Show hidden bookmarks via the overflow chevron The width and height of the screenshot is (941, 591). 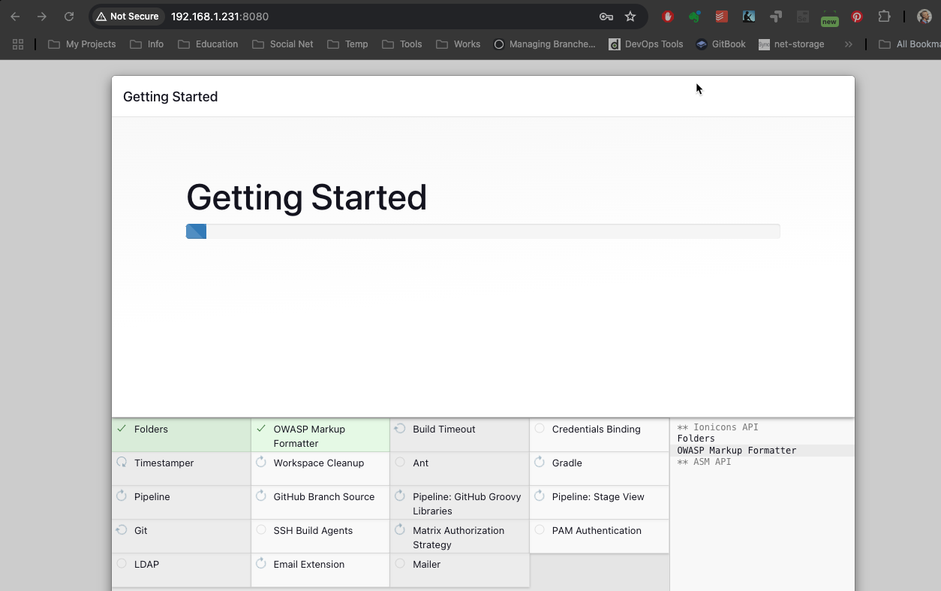coord(848,44)
